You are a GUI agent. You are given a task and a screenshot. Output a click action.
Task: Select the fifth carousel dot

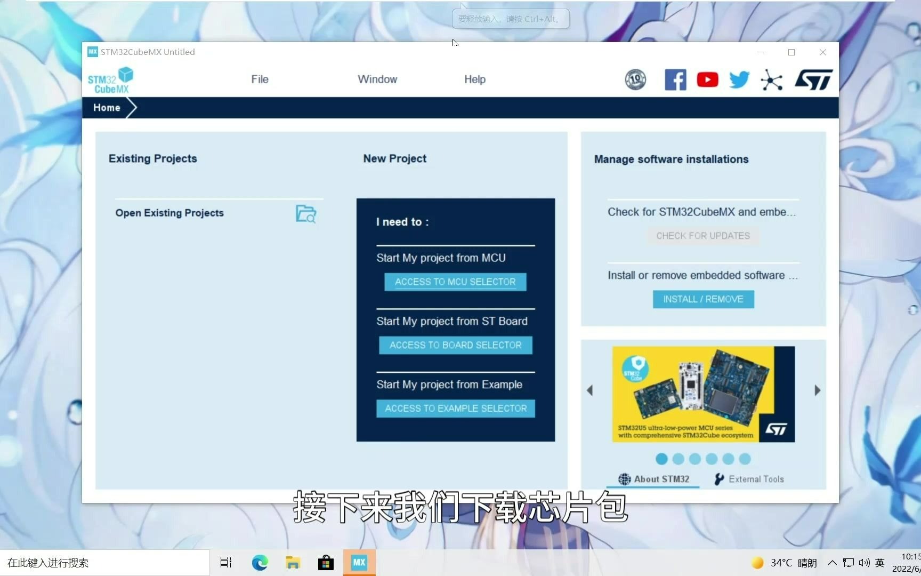tap(728, 459)
